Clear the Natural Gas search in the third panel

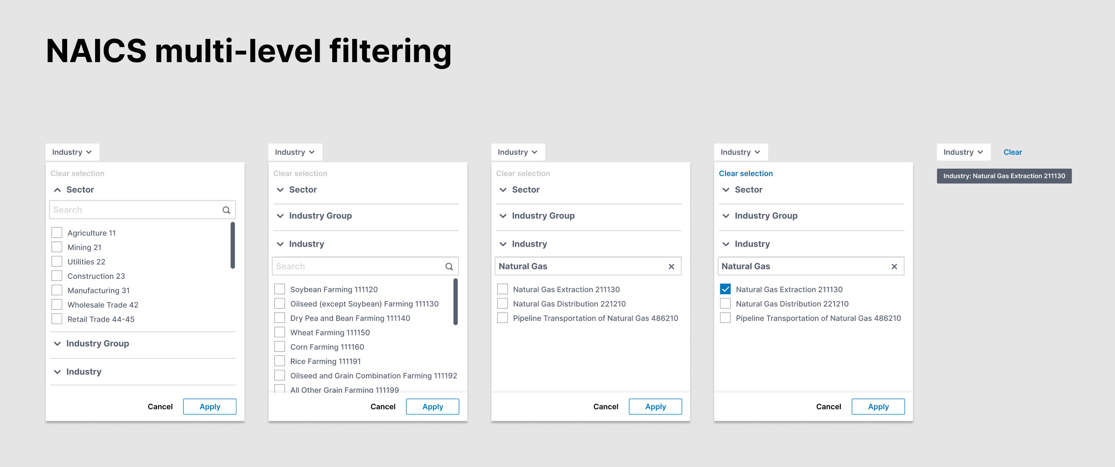click(x=671, y=266)
